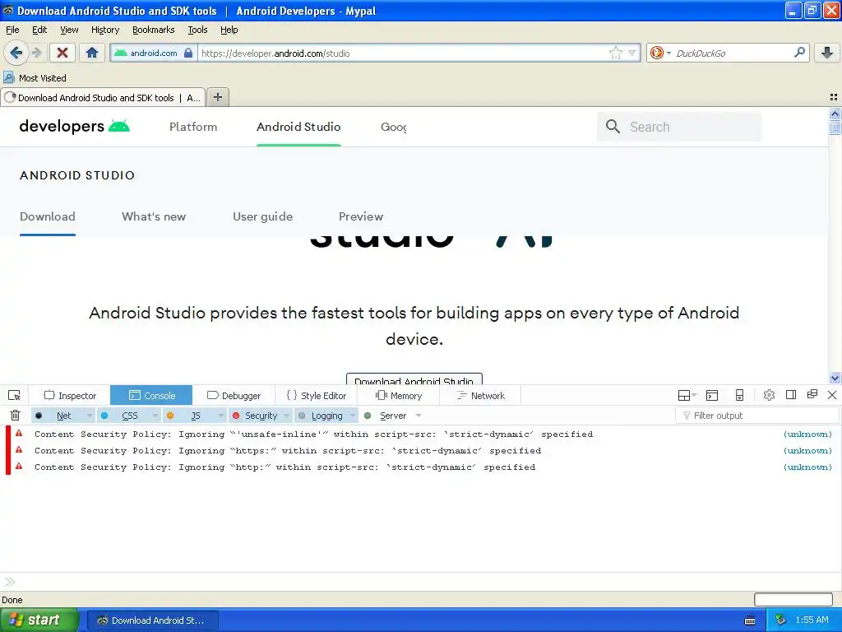Dock devtools to side of window

click(x=791, y=395)
